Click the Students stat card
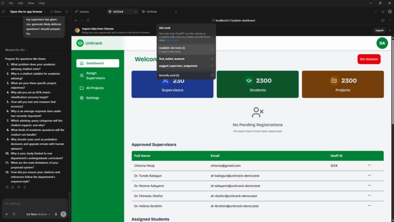The image size is (394, 222). coord(258,84)
